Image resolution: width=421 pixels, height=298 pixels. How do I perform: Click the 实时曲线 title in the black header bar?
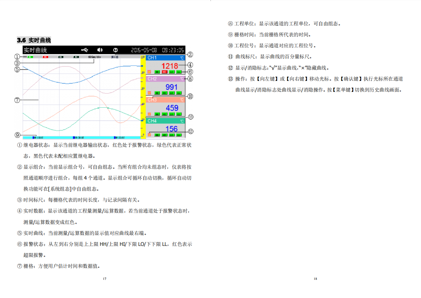click(35, 50)
